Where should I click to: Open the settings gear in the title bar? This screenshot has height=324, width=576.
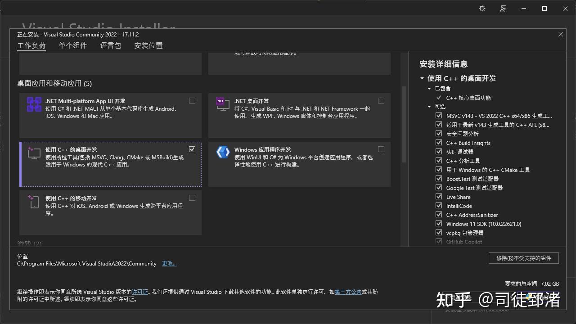pos(482,8)
